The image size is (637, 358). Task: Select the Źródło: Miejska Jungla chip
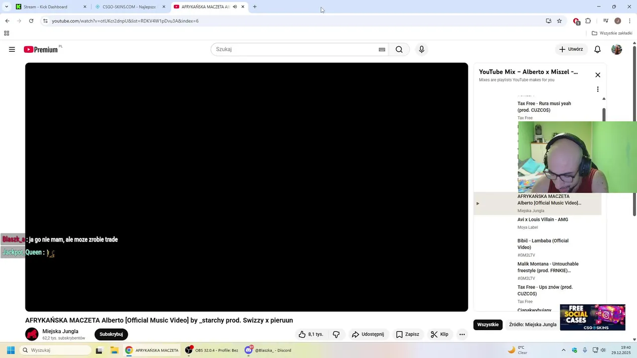532,325
